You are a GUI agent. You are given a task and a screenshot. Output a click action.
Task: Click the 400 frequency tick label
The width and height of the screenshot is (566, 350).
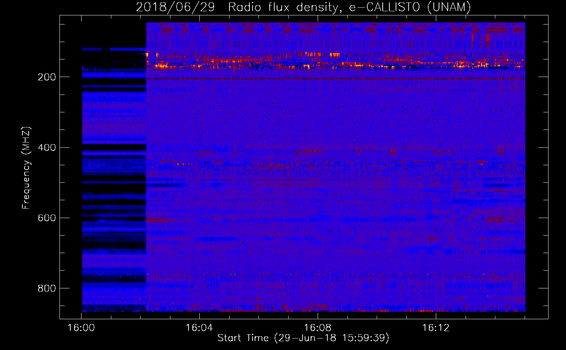pyautogui.click(x=47, y=148)
